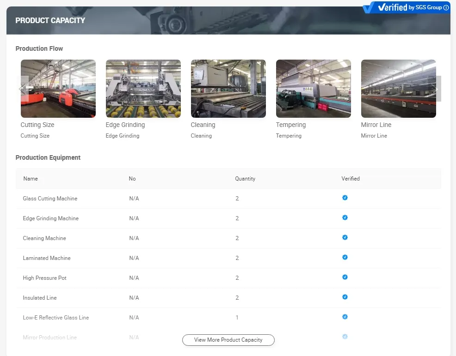Click the verified icon for Glass Cutting Machine
Viewport: 456px width, 356px height.
345,198
